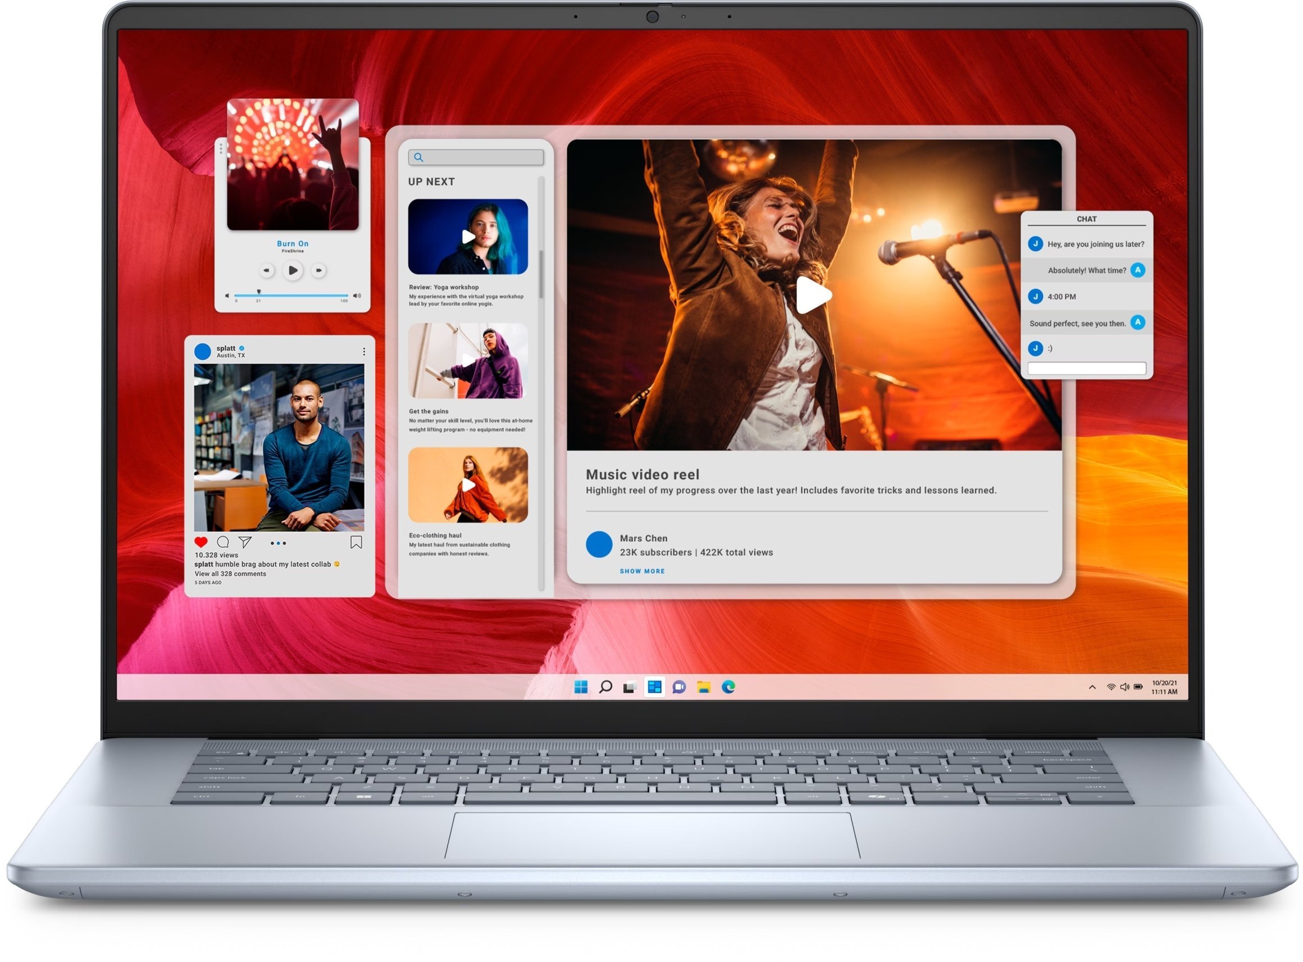This screenshot has width=1303, height=962.
Task: Toggle the like heart on splatt's post
Action: point(202,542)
